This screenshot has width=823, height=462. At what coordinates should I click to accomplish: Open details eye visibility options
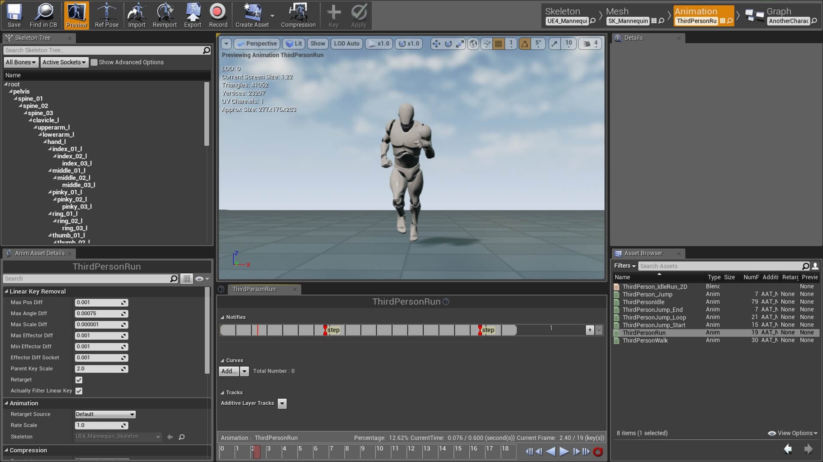[202, 279]
